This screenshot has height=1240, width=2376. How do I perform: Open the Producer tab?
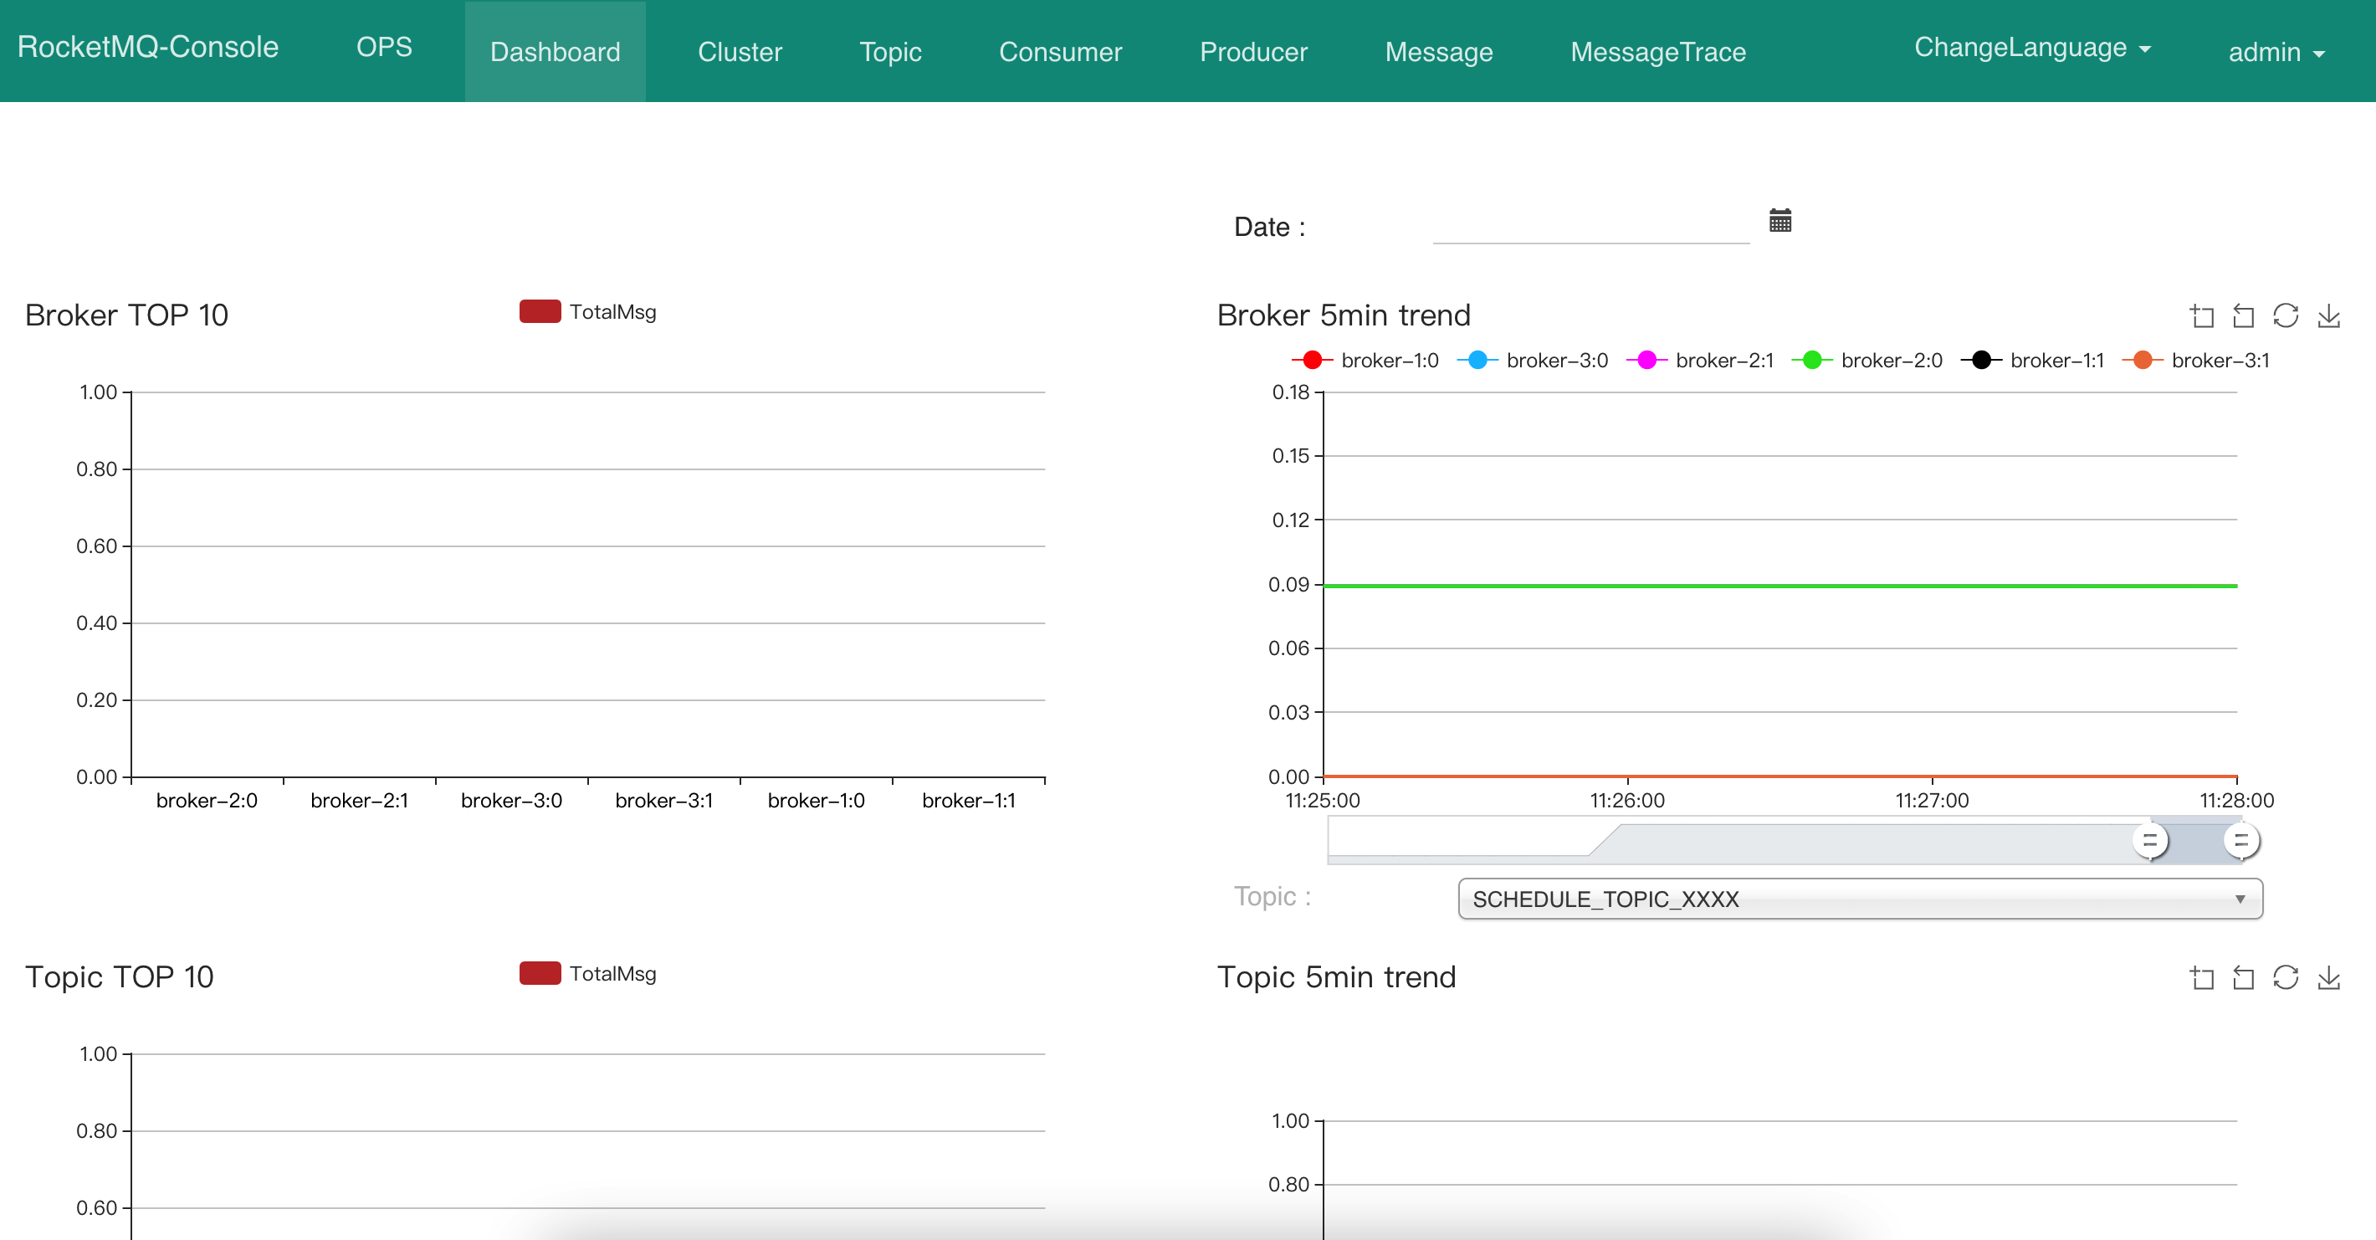click(x=1253, y=52)
